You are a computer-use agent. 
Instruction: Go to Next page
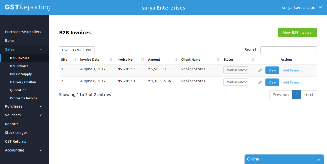pyautogui.click(x=309, y=95)
